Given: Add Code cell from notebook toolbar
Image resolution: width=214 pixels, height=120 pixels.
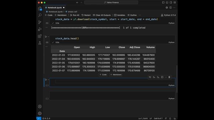Looking at the screenshot, I should [48, 15].
